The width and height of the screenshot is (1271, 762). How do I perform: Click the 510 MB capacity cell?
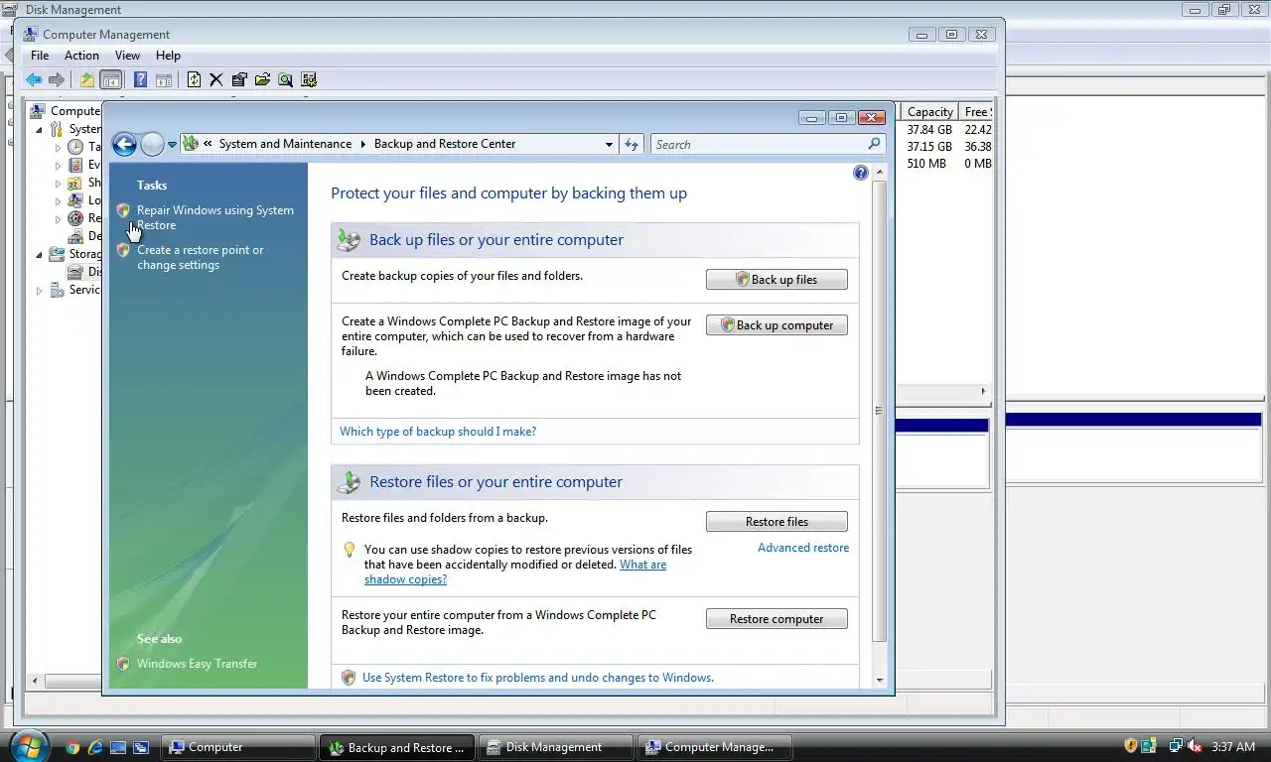click(926, 164)
